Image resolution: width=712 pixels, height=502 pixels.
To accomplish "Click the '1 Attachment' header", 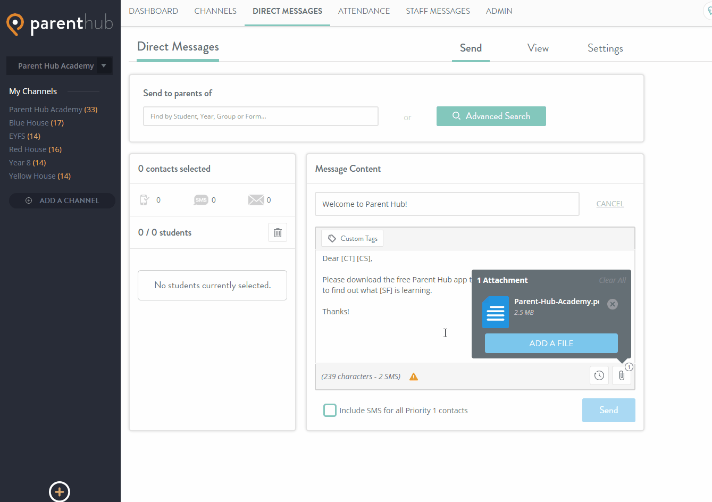I will point(502,280).
